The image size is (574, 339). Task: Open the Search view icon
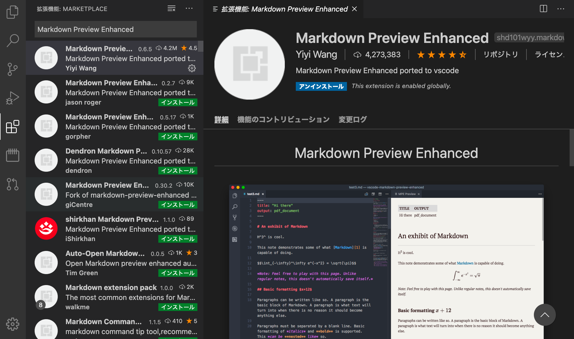point(13,41)
